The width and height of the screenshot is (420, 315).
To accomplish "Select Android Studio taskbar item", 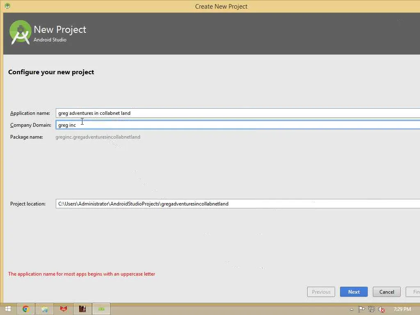I will click(101, 309).
